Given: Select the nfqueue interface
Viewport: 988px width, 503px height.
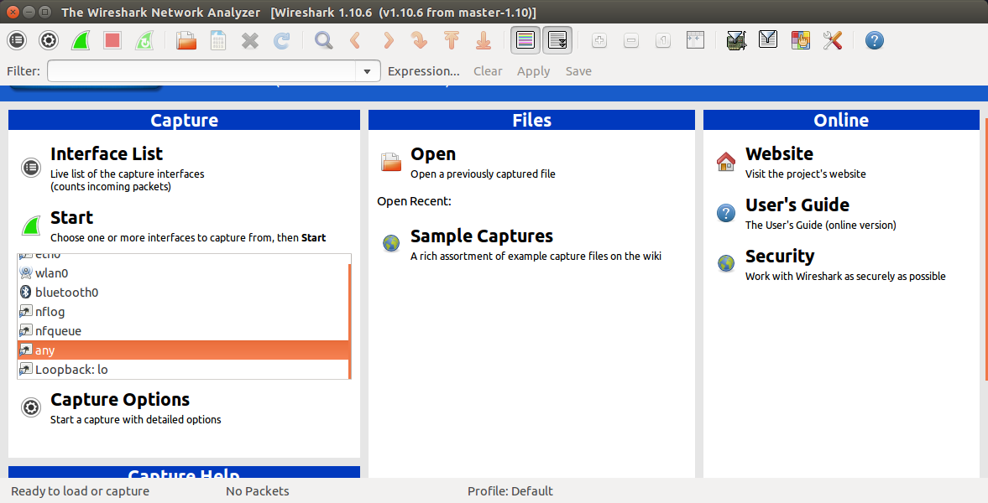Looking at the screenshot, I should point(183,330).
